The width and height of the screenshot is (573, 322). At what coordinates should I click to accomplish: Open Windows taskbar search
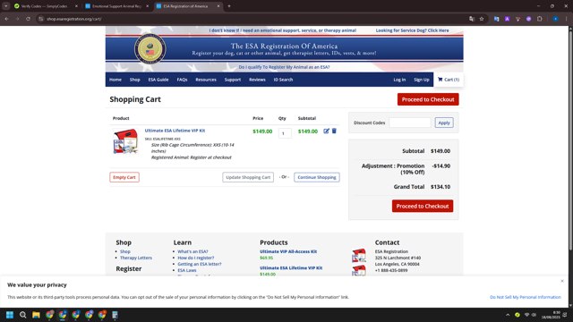pyautogui.click(x=22, y=315)
